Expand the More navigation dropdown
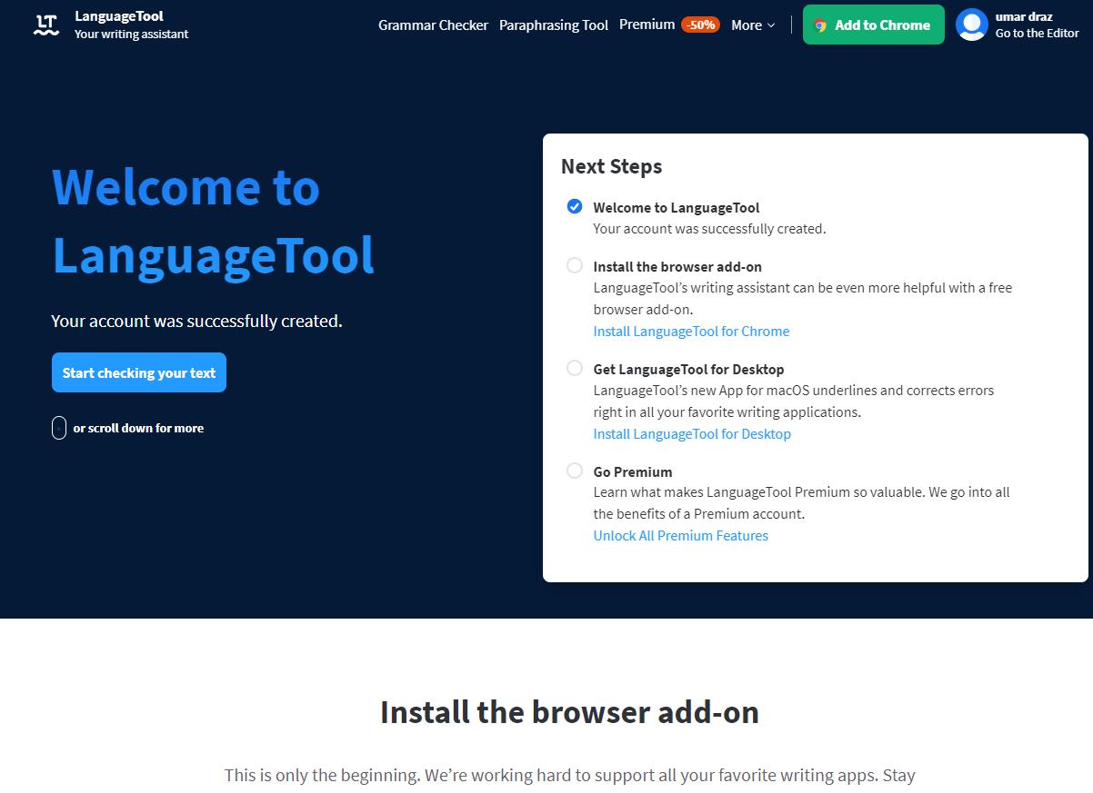Image resolution: width=1093 pixels, height=793 pixels. [752, 25]
